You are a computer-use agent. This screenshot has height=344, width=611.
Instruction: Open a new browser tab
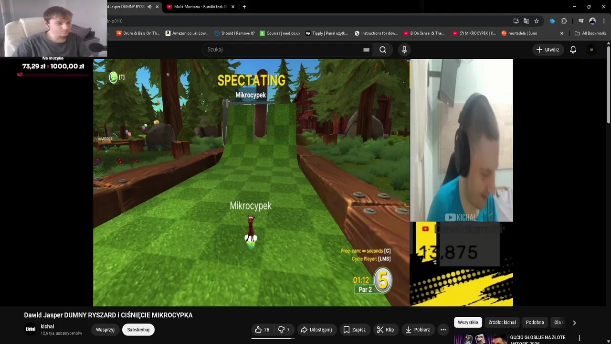pos(244,7)
